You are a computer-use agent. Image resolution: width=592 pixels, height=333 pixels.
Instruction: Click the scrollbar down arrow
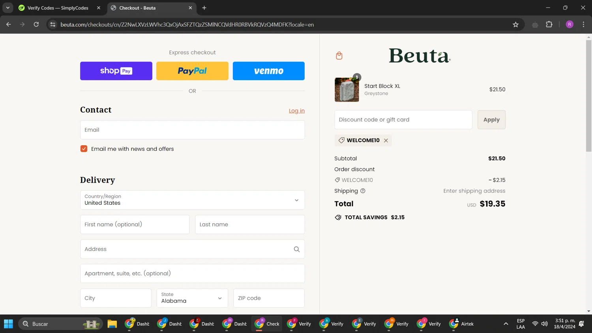pyautogui.click(x=588, y=311)
